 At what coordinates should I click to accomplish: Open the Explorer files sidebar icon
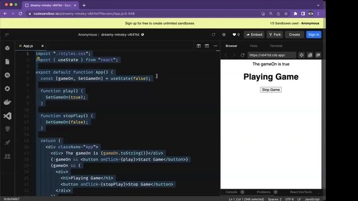[7, 61]
